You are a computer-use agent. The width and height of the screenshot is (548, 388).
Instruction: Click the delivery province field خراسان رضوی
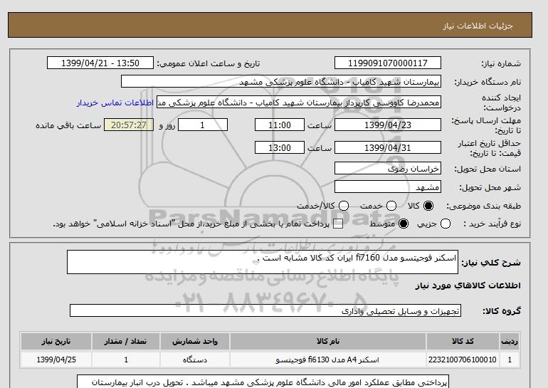pyautogui.click(x=388, y=168)
